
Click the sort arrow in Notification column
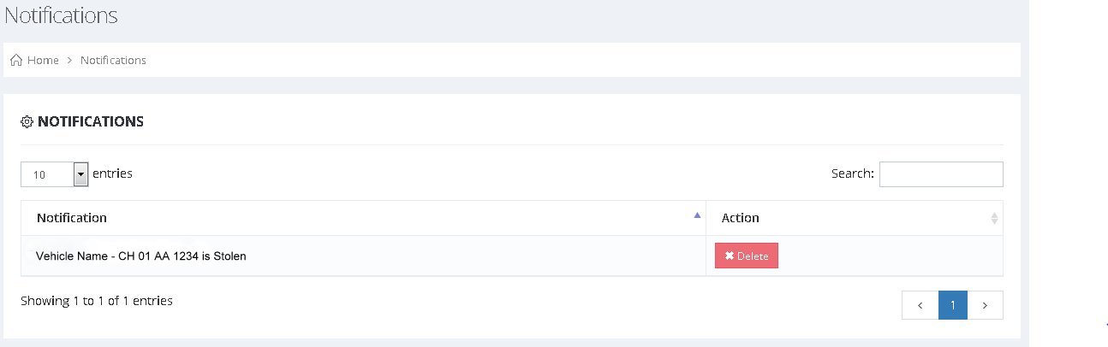tap(696, 215)
